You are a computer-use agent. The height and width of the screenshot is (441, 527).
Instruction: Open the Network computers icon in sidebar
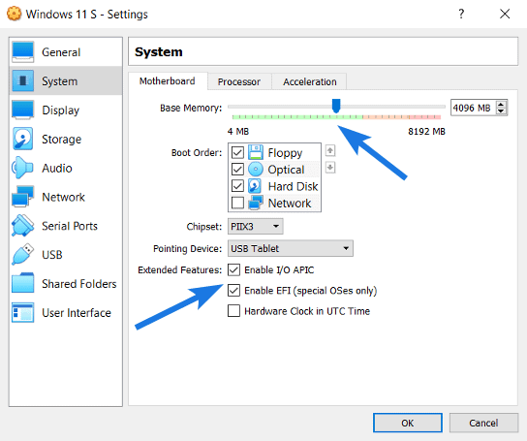(x=23, y=197)
